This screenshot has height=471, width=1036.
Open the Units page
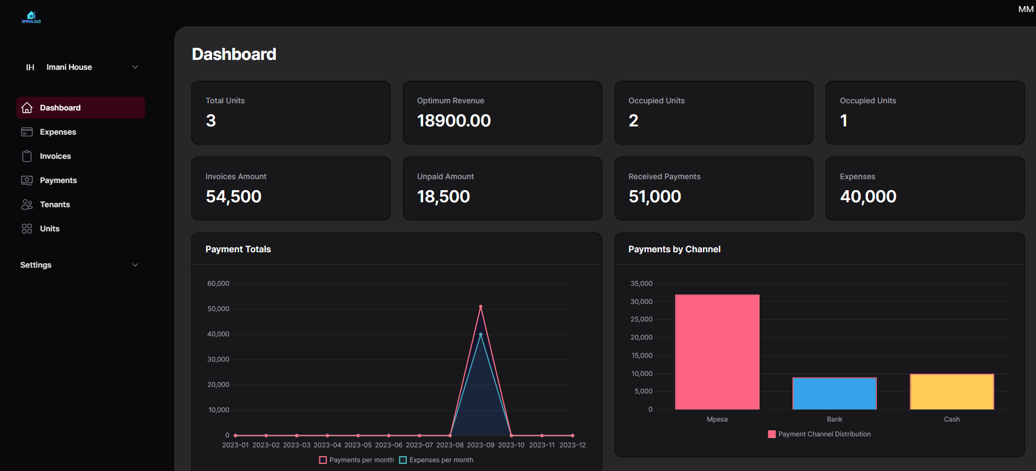[81, 229]
